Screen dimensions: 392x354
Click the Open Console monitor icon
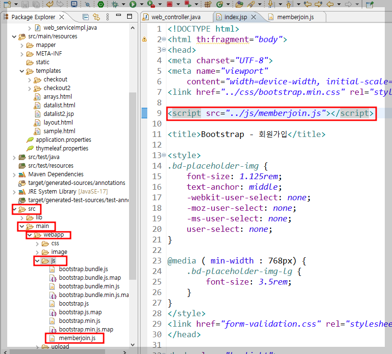(x=74, y=4)
